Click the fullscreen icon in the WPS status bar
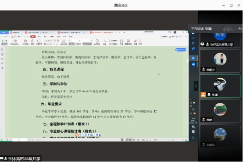 point(186,140)
